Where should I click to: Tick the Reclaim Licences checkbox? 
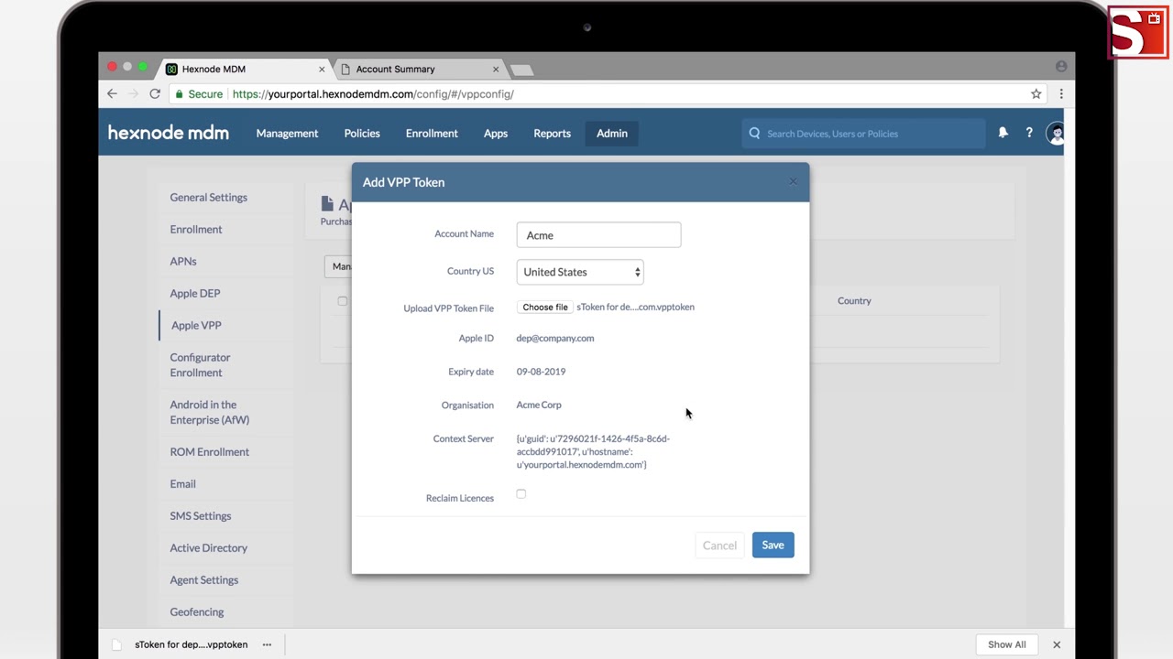tap(521, 494)
